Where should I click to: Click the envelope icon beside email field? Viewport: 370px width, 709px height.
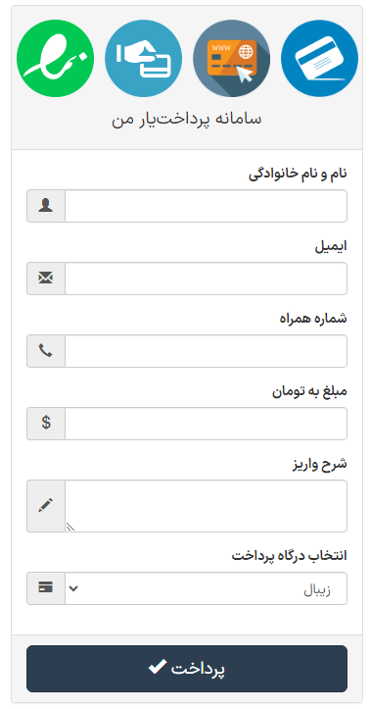pyautogui.click(x=46, y=279)
